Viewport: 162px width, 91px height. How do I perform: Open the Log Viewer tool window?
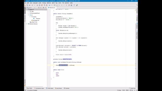(58, 88)
